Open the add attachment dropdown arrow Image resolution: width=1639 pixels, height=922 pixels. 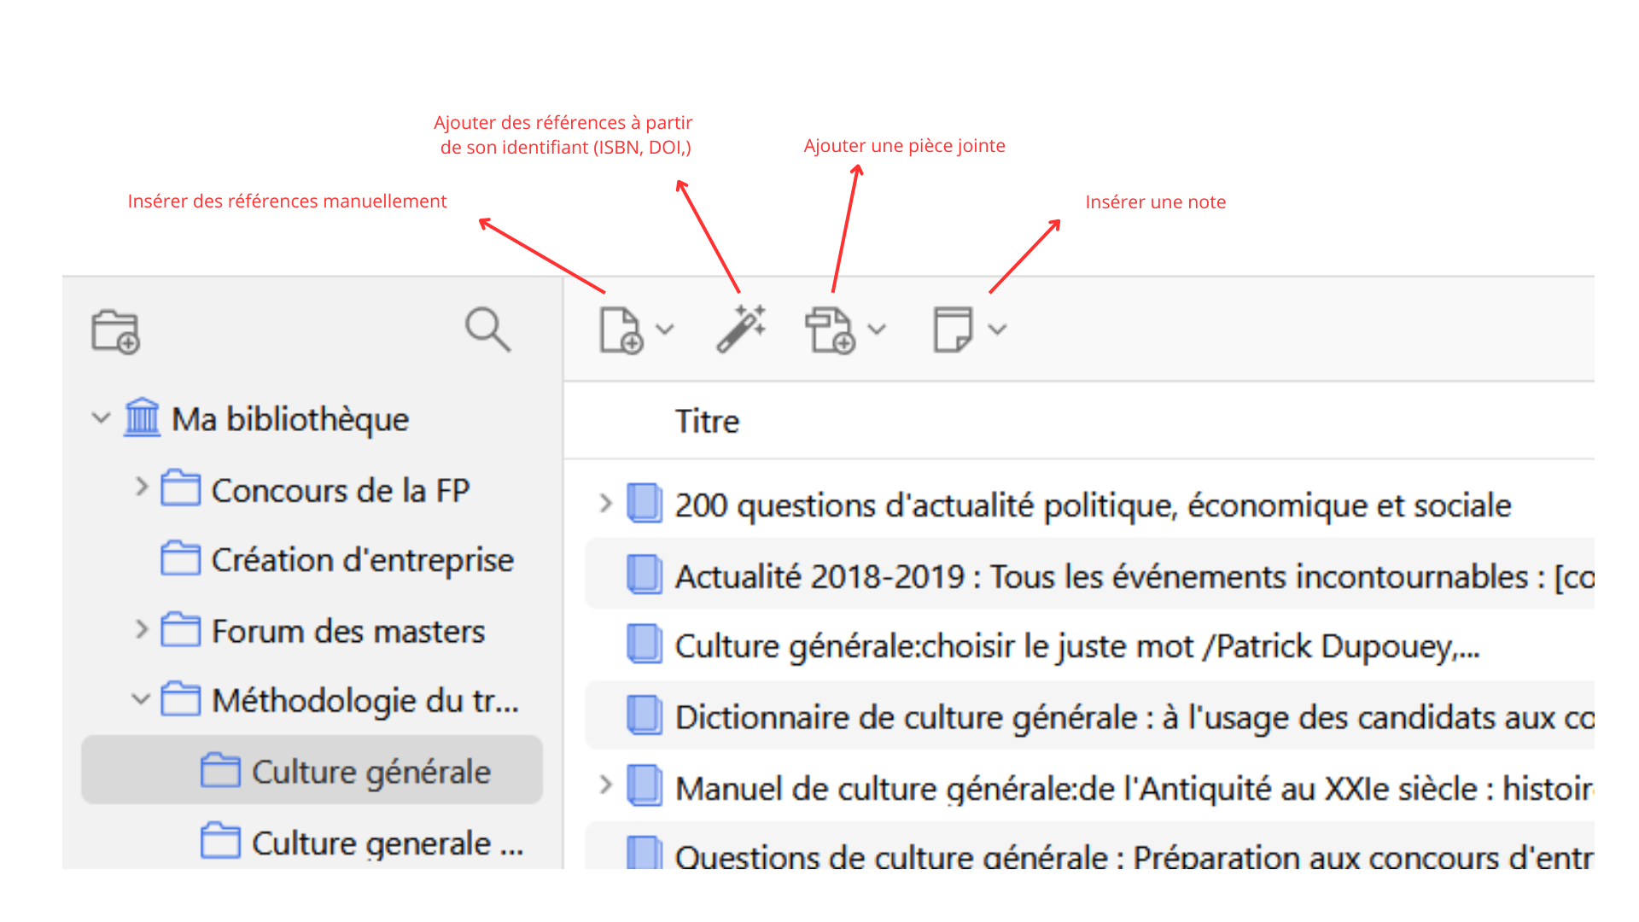[877, 330]
